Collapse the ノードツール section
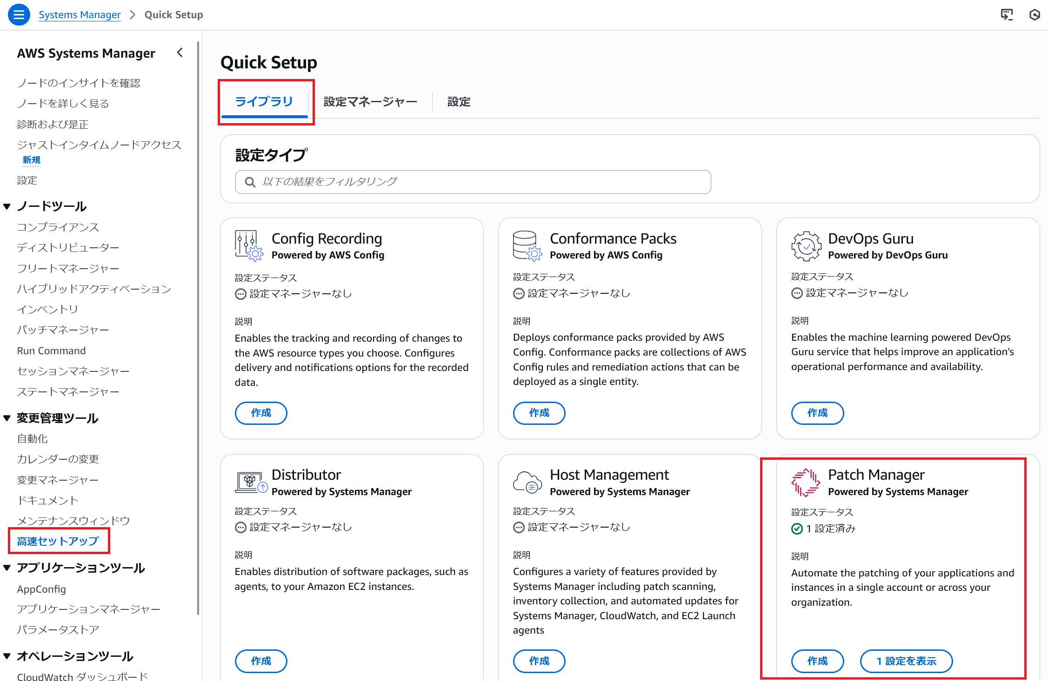This screenshot has width=1048, height=681. pos(7,206)
